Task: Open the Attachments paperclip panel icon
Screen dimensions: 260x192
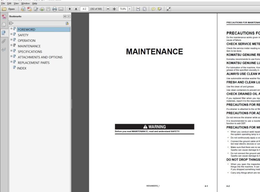Action: 4,41
